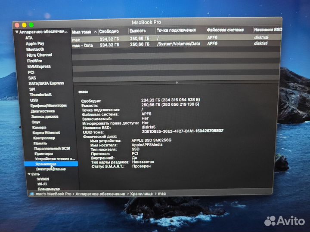310x232 pixels.
Task: Open the Контроллер entry
Action: tap(44, 138)
